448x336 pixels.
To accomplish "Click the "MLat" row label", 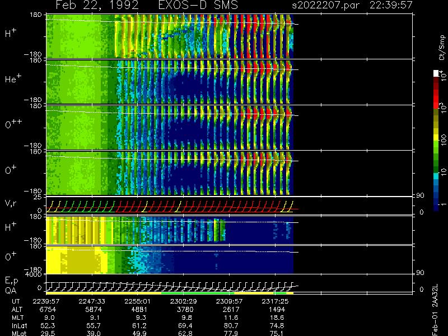I will (x=19, y=333).
